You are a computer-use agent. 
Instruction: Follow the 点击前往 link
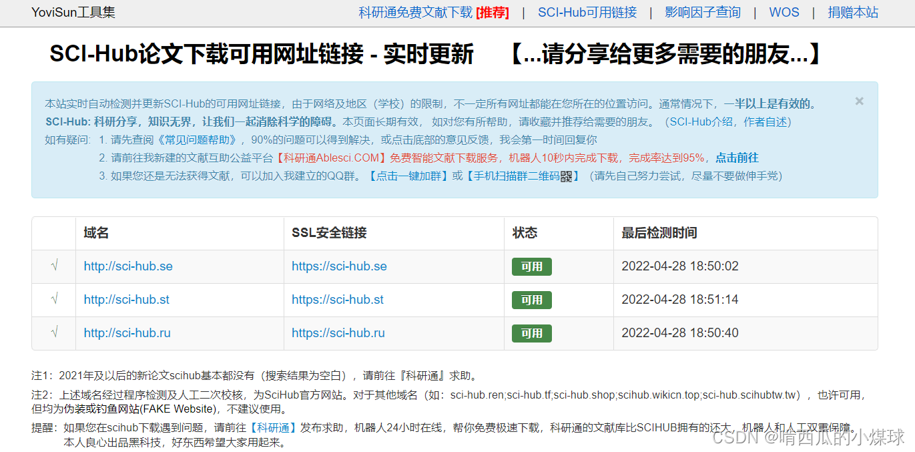737,158
